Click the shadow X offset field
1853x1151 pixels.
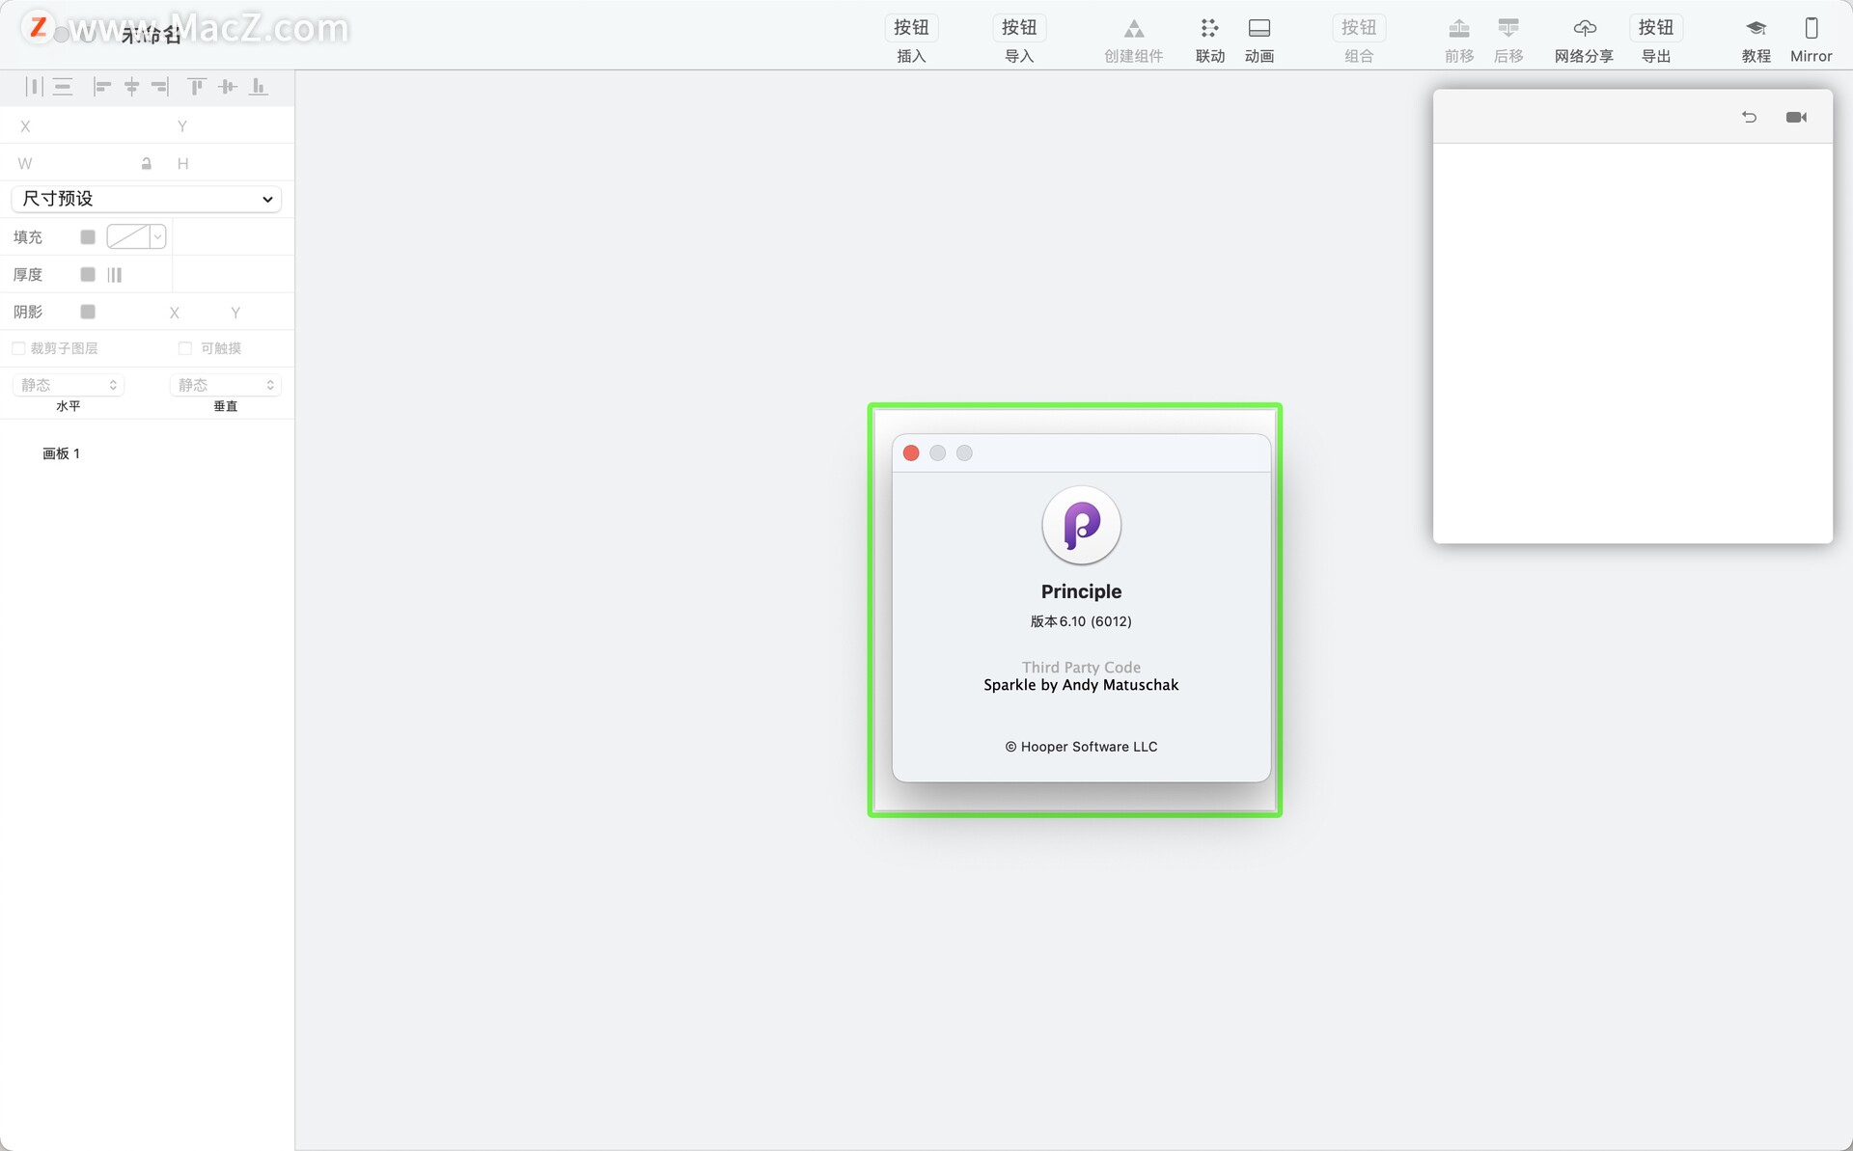pyautogui.click(x=175, y=313)
